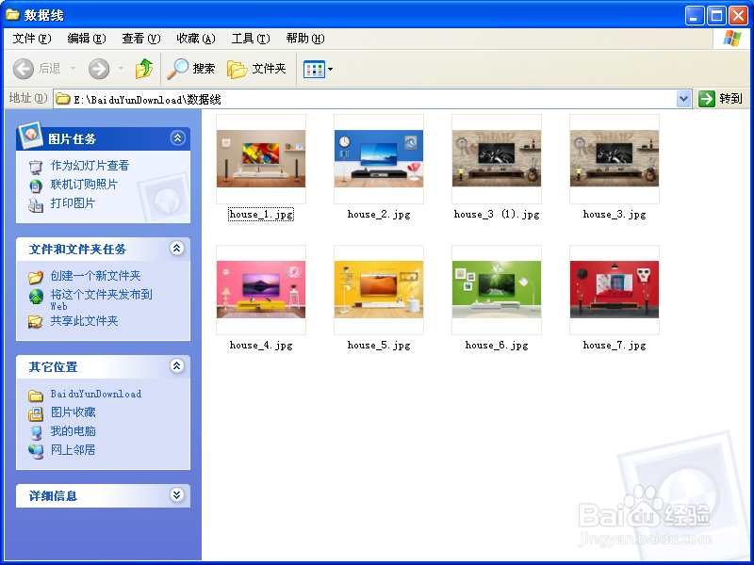
Task: Click the My Computer (我的电脑) icon
Action: point(36,432)
